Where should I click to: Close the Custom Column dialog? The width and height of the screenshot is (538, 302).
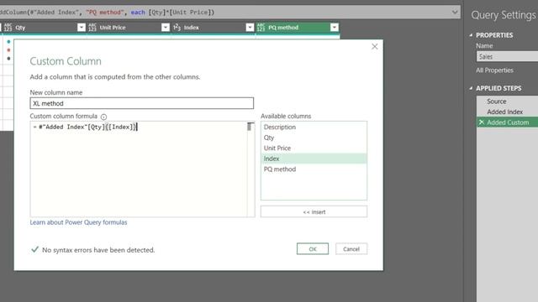pos(375,47)
